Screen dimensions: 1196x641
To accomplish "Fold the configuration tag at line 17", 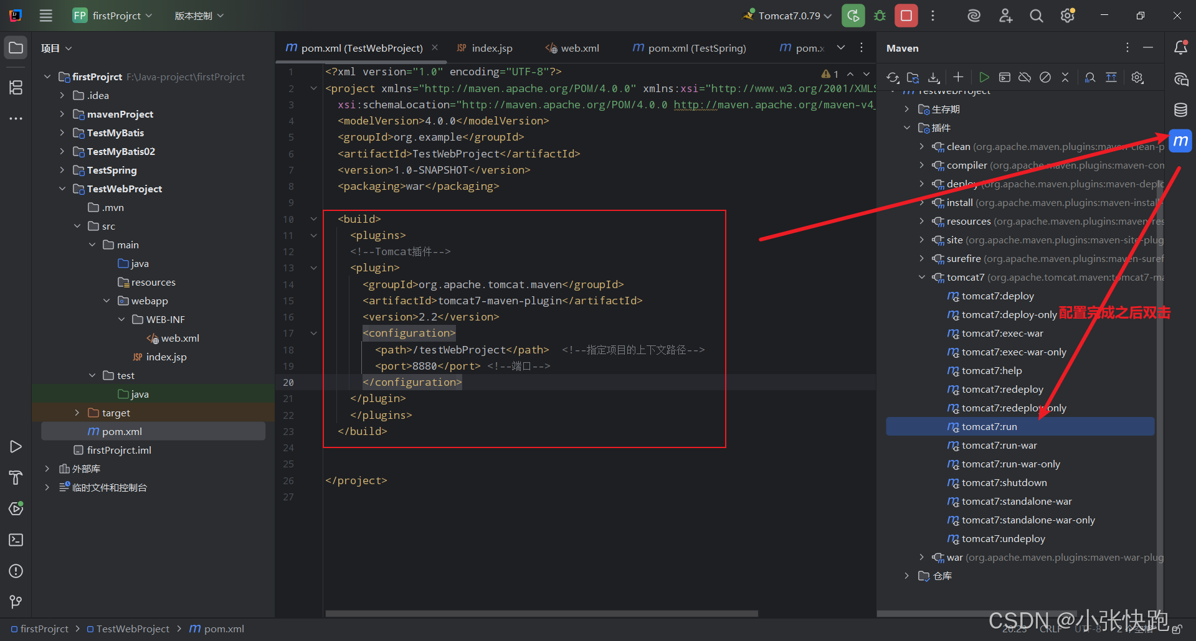I will (313, 333).
